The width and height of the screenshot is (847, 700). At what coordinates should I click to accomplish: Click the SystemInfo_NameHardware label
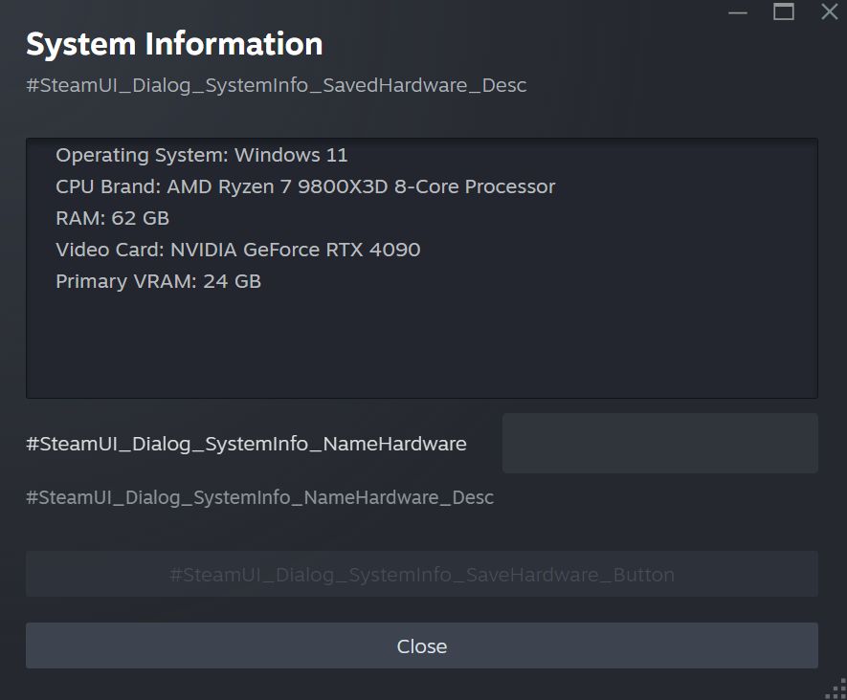(x=246, y=444)
